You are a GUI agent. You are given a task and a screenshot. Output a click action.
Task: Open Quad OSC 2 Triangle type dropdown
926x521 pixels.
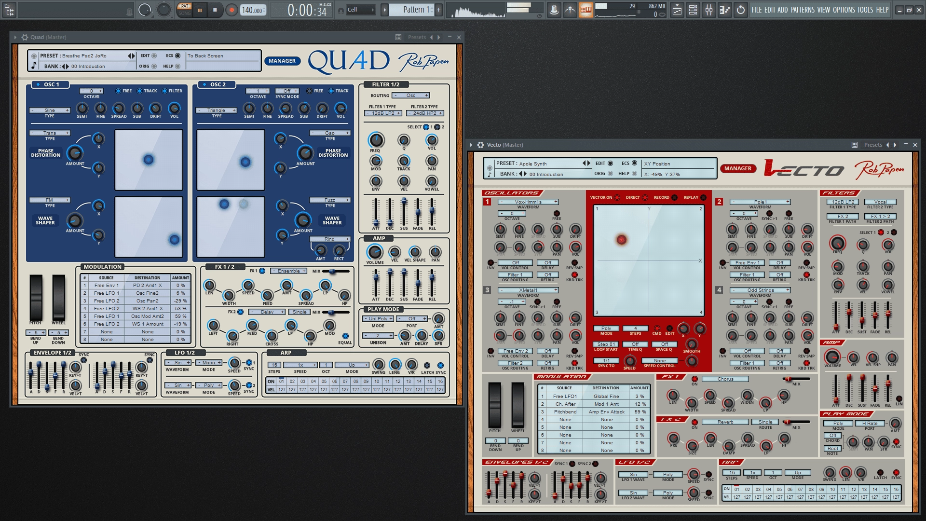216,110
